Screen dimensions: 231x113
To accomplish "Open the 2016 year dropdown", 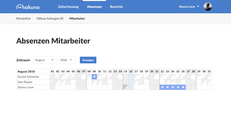I will click(x=67, y=60).
